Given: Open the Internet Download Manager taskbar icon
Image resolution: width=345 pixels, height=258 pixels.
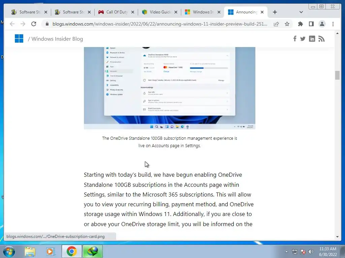Looking at the screenshot, I should (93, 251).
